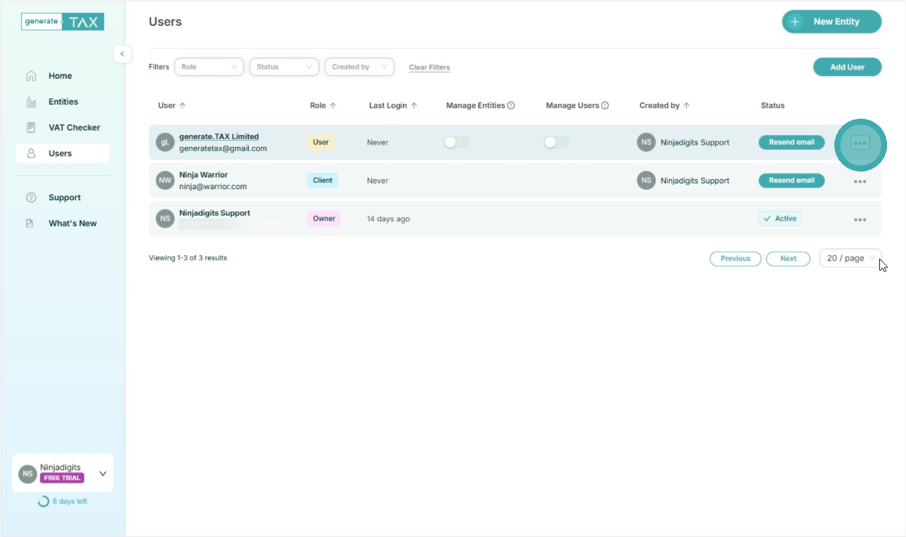Expand the Ninjadigits account switcher
The height and width of the screenshot is (537, 906).
click(103, 473)
